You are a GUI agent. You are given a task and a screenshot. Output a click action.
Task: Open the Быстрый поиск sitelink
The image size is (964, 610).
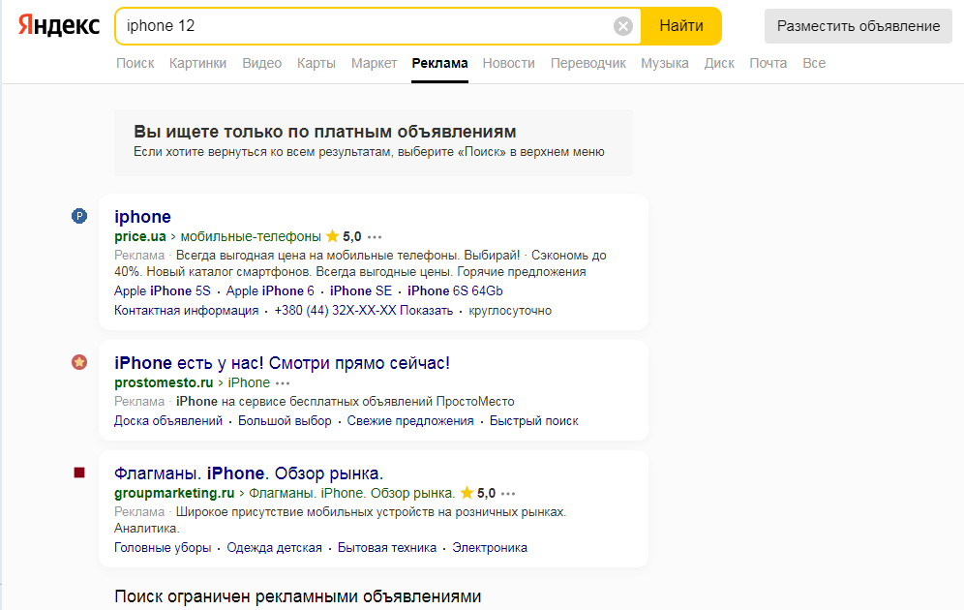pos(533,421)
